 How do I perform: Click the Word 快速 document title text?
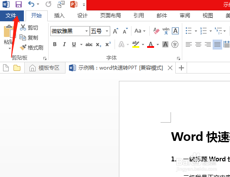tap(200, 137)
